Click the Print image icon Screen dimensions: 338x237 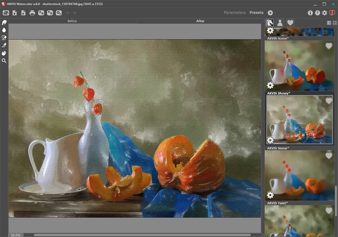tap(32, 13)
